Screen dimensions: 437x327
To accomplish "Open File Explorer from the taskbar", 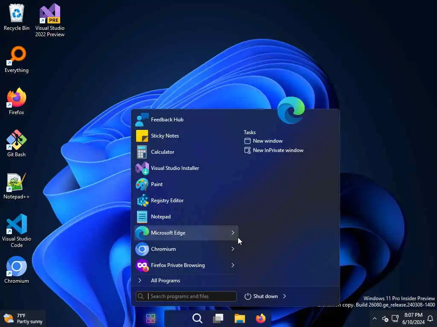I will [240, 318].
